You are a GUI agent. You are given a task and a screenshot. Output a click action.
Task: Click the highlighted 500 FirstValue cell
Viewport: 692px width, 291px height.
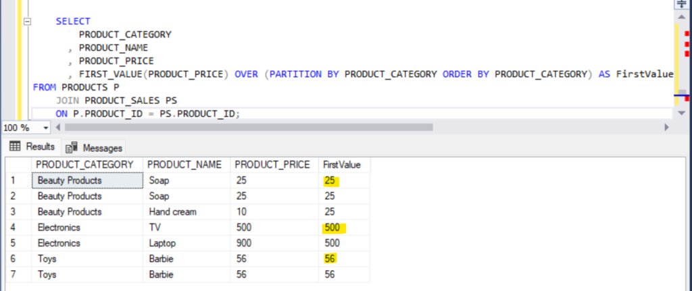click(x=335, y=228)
